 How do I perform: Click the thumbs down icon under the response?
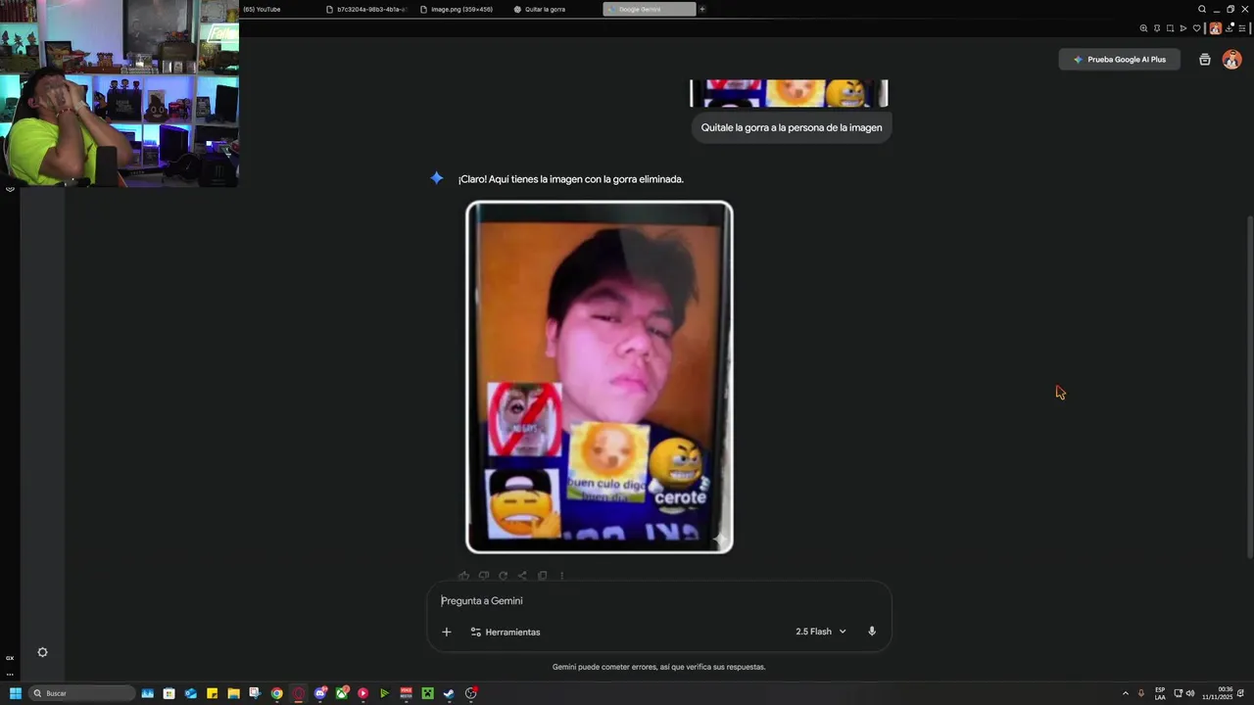483,576
